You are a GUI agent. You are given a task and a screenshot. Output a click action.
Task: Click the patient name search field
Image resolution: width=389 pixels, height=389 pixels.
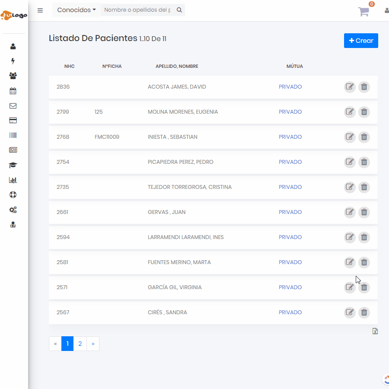click(137, 10)
